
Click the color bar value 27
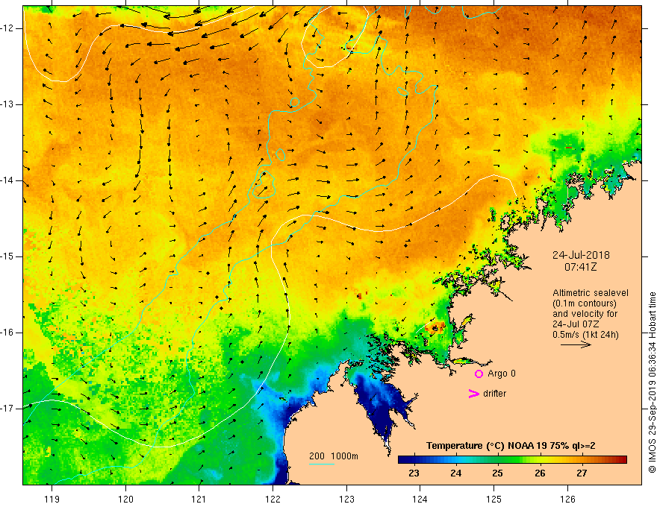582,473
